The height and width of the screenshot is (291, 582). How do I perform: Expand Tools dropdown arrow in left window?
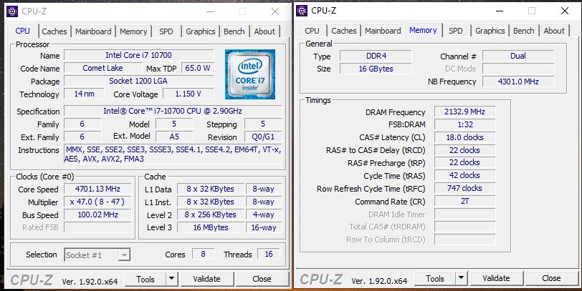[171, 279]
